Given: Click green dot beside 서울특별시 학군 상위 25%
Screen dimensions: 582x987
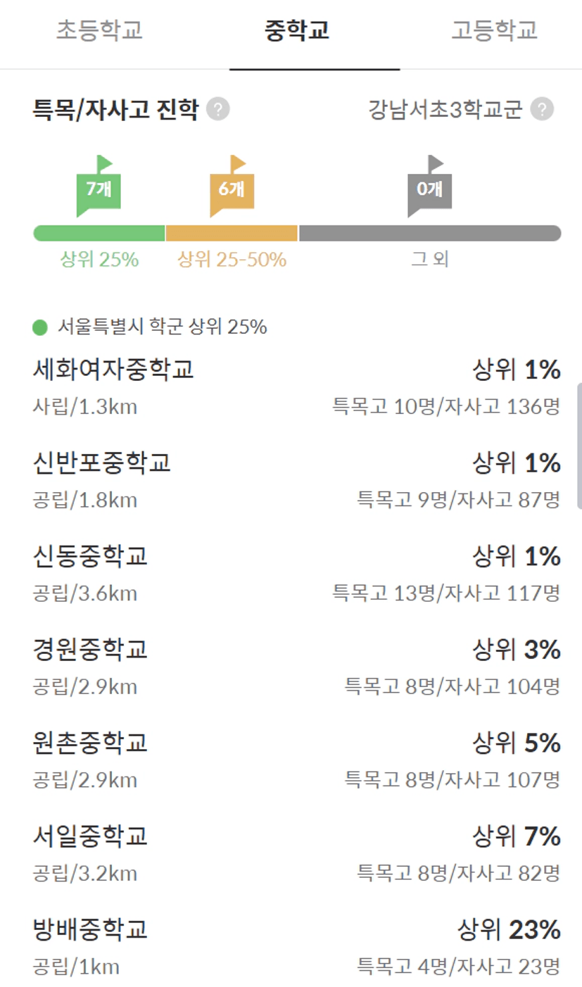Looking at the screenshot, I should click(40, 327).
